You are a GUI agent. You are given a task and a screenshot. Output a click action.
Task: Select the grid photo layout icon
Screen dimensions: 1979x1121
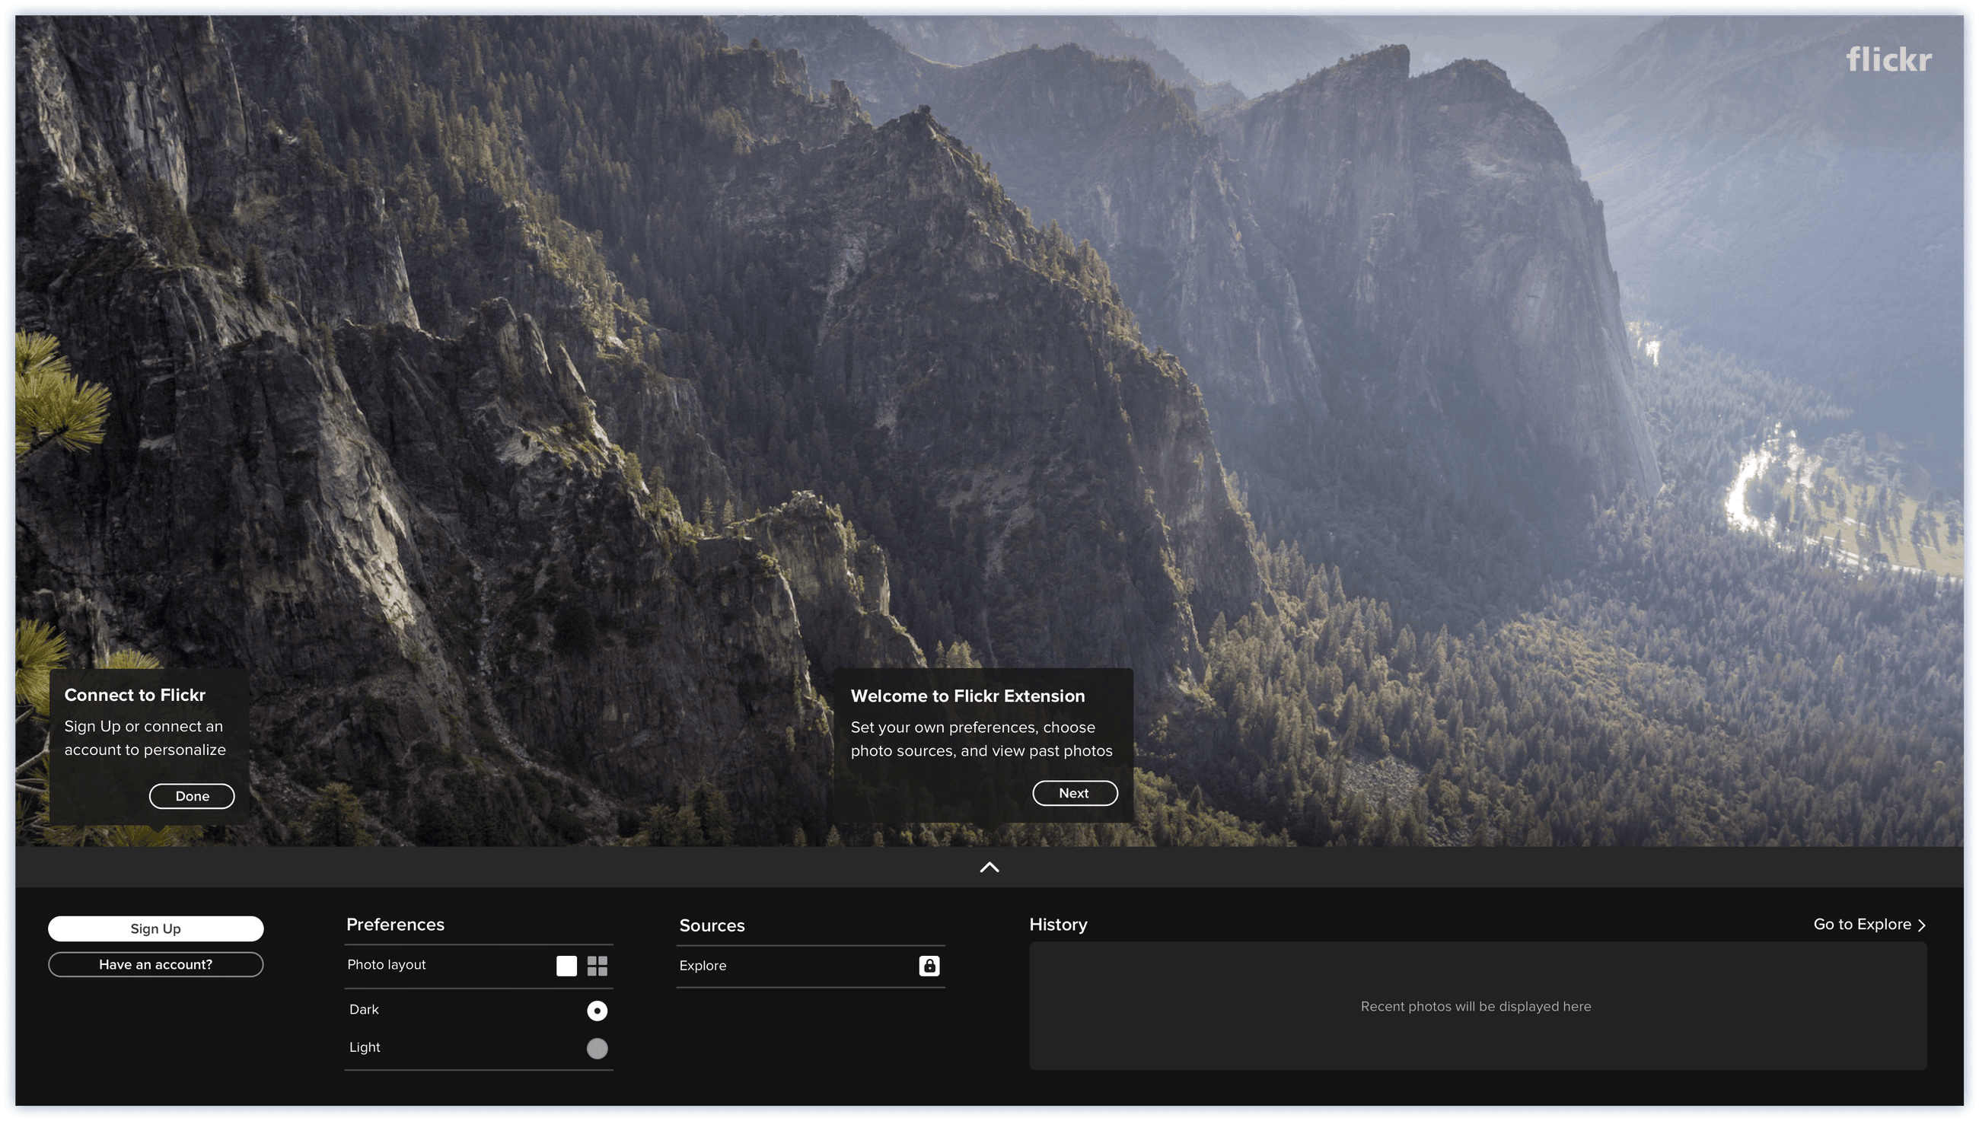tap(597, 966)
